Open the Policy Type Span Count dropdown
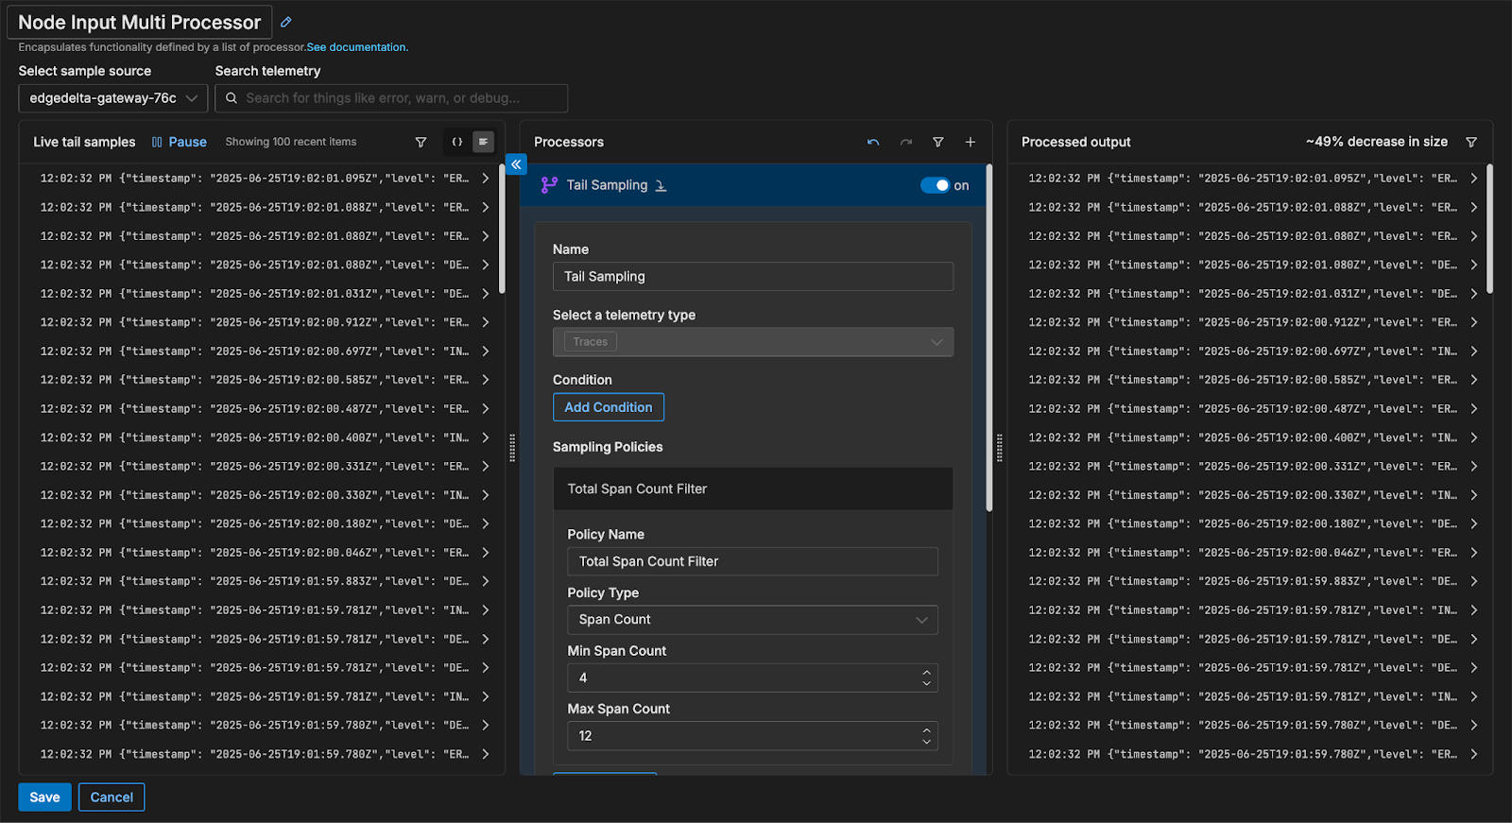Image resolution: width=1512 pixels, height=823 pixels. 752,620
